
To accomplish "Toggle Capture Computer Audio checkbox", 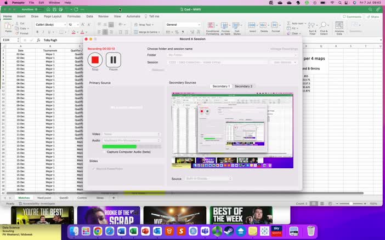I will (x=104, y=152).
